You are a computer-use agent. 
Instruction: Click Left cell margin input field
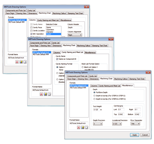click(121, 109)
